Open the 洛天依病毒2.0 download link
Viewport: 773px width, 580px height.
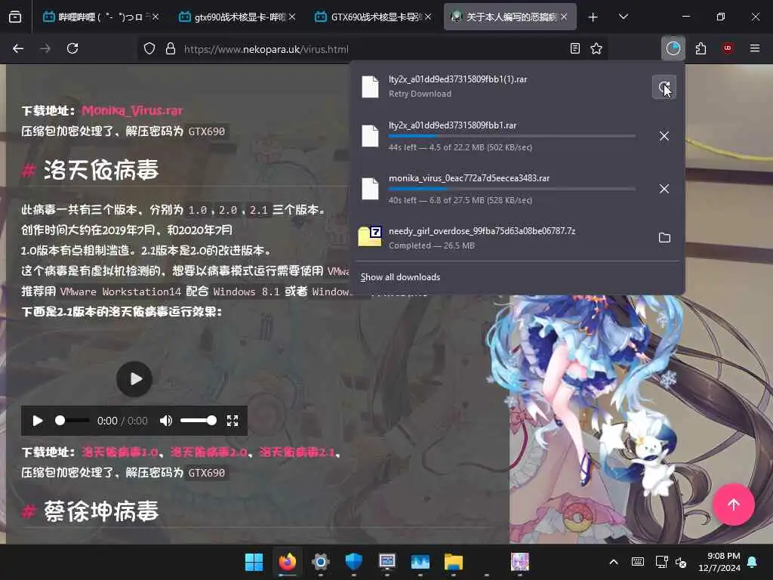[208, 452]
